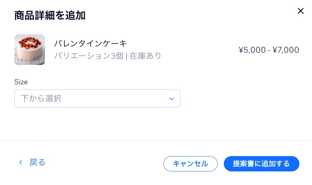The height and width of the screenshot is (185, 312).
Task: Click the 在庫あり stock status text
Action: pyautogui.click(x=146, y=56)
